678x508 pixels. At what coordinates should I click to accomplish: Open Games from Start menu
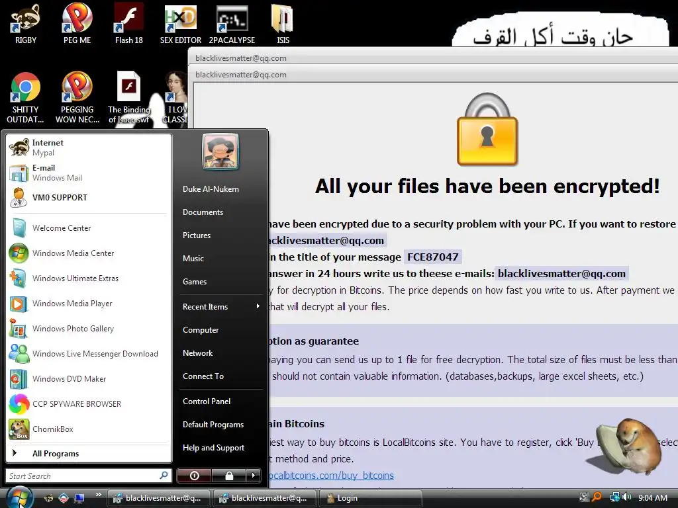point(195,282)
